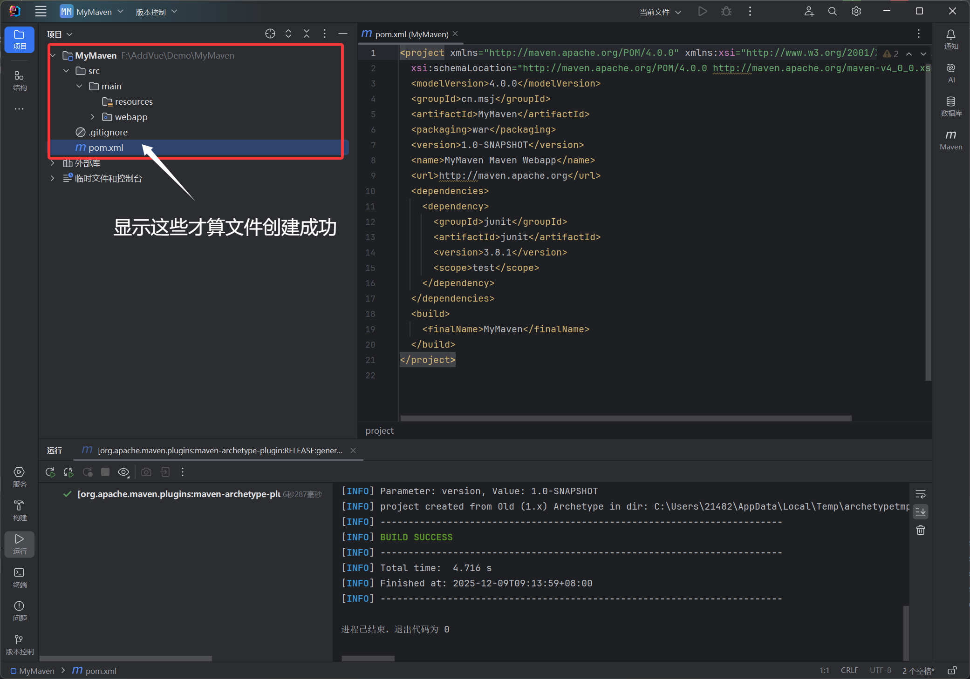Click the editor horizontal scrollbar
Screen dimensions: 970x679
(x=625, y=418)
